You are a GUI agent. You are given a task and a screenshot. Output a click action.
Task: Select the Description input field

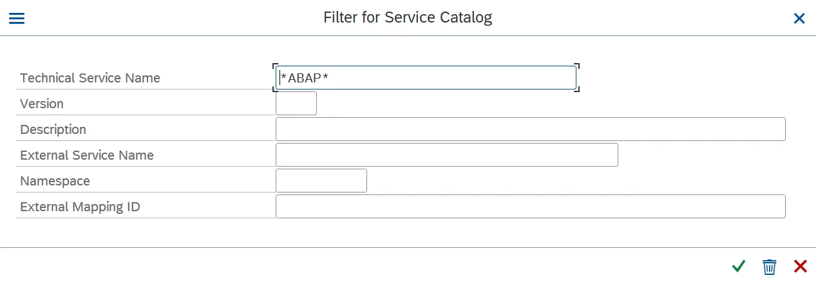pyautogui.click(x=530, y=129)
